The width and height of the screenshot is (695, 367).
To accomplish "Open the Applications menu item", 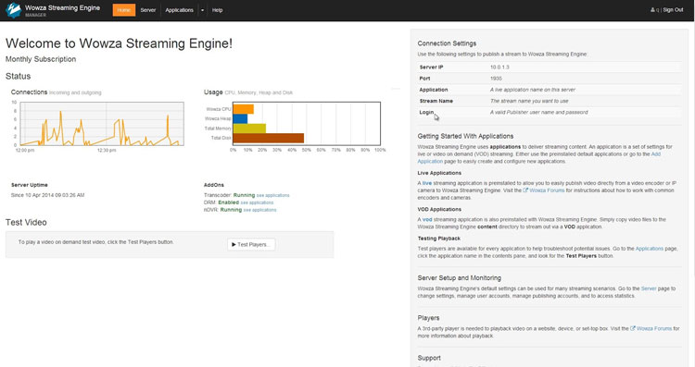I will pyautogui.click(x=179, y=10).
